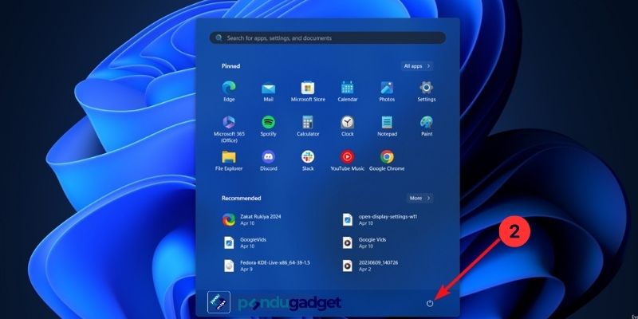The height and width of the screenshot is (319, 638).
Task: Open the Slack app
Action: click(x=308, y=161)
